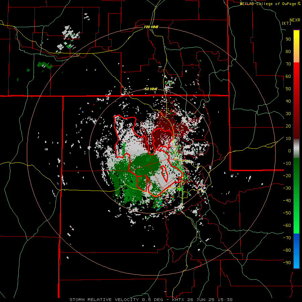The image size is (302, 302).
Task: Click the bright green segment near -60
Action: pyautogui.click(x=296, y=225)
